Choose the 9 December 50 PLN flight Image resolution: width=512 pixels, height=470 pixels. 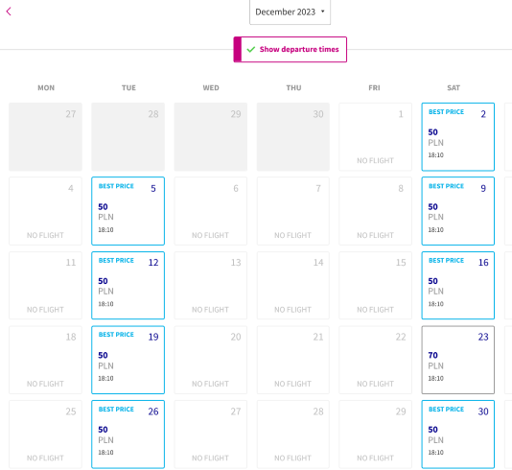(457, 211)
